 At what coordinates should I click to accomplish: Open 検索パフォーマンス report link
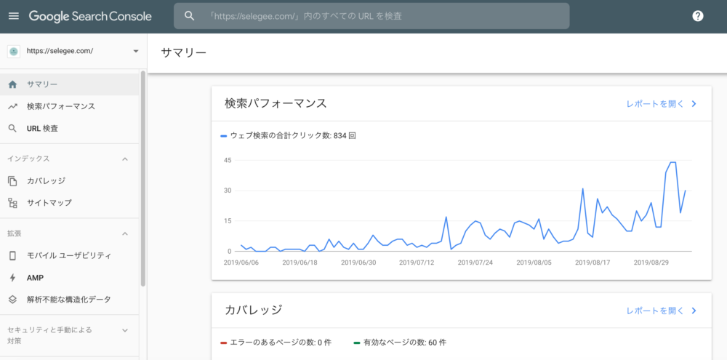pyautogui.click(x=662, y=103)
